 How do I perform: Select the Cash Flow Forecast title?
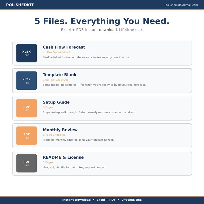pyautogui.click(x=64, y=47)
